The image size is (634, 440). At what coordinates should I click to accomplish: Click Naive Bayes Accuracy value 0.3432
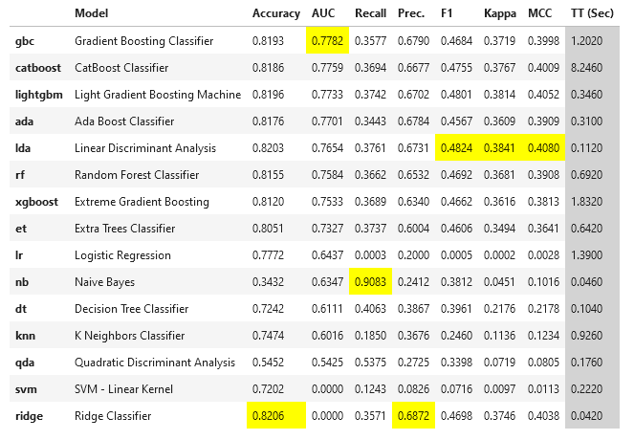click(x=268, y=282)
